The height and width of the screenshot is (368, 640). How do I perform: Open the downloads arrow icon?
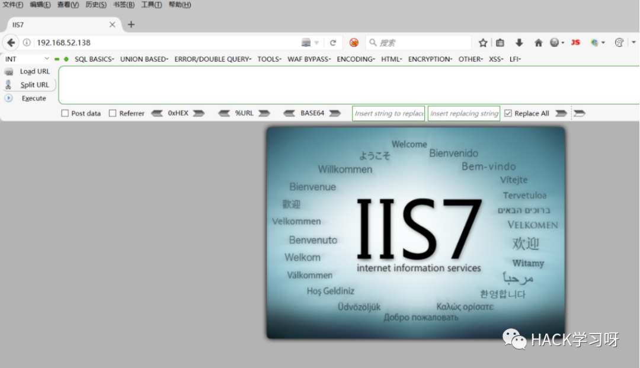point(519,43)
